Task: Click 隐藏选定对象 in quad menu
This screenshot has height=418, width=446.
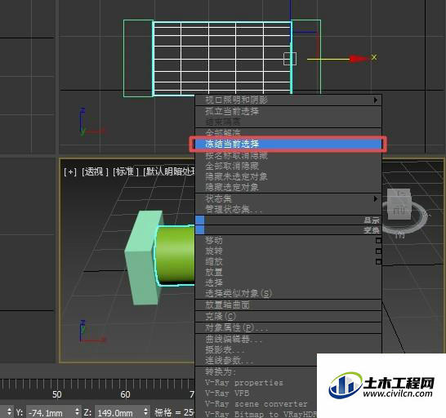Action: pyautogui.click(x=288, y=187)
